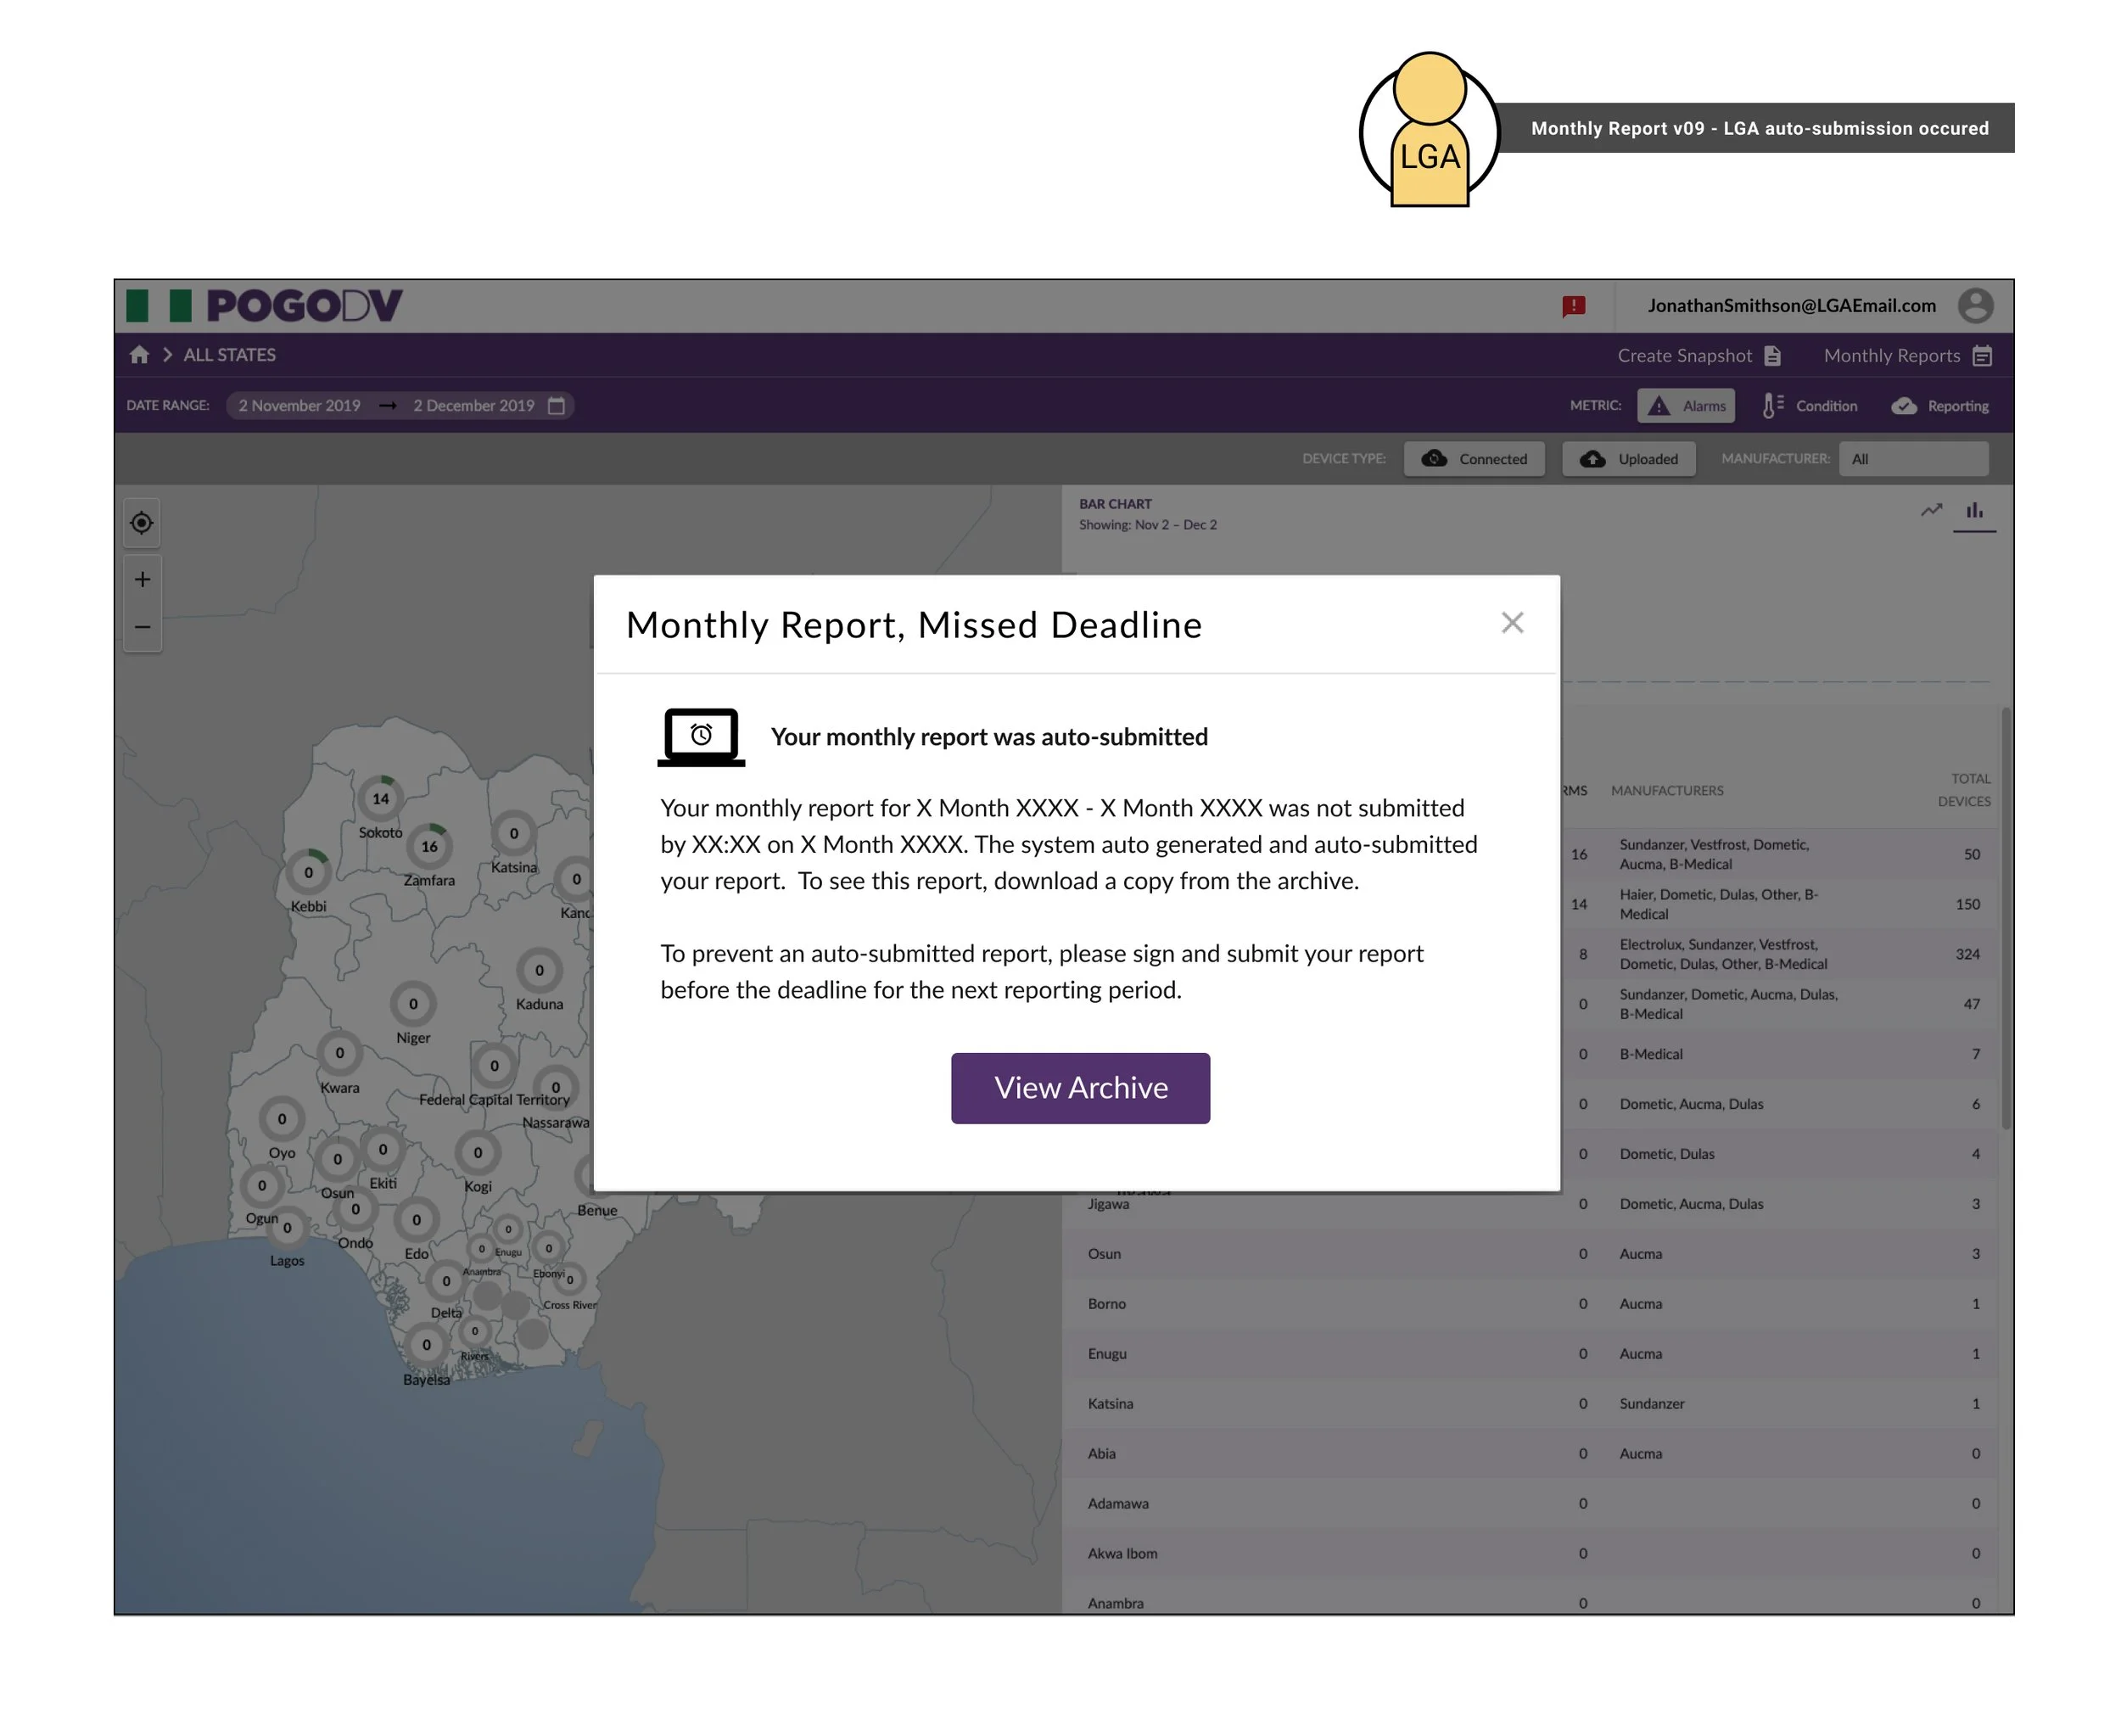Select the Alarms metric
Image resolution: width=2121 pixels, height=1736 pixels.
(1685, 406)
